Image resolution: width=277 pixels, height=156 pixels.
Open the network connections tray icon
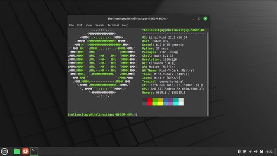click(x=250, y=152)
